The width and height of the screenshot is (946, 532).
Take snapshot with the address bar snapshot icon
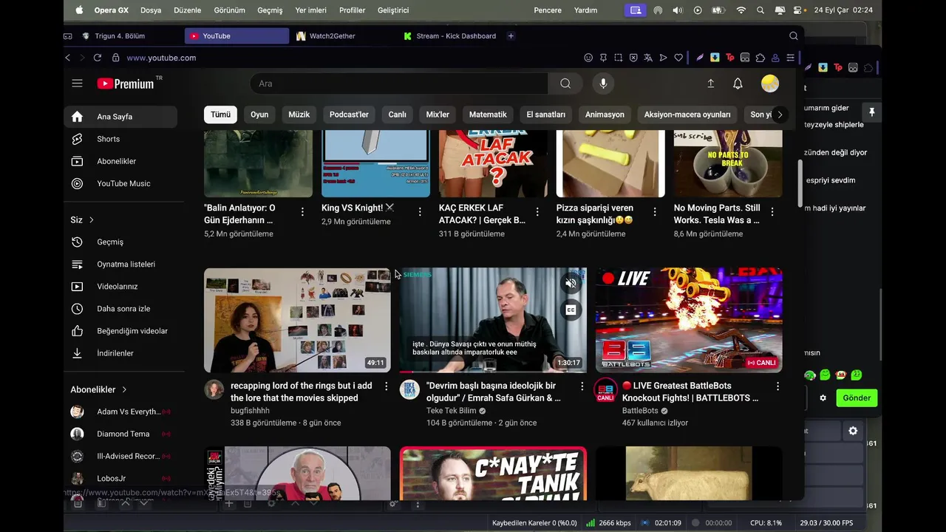618,58
